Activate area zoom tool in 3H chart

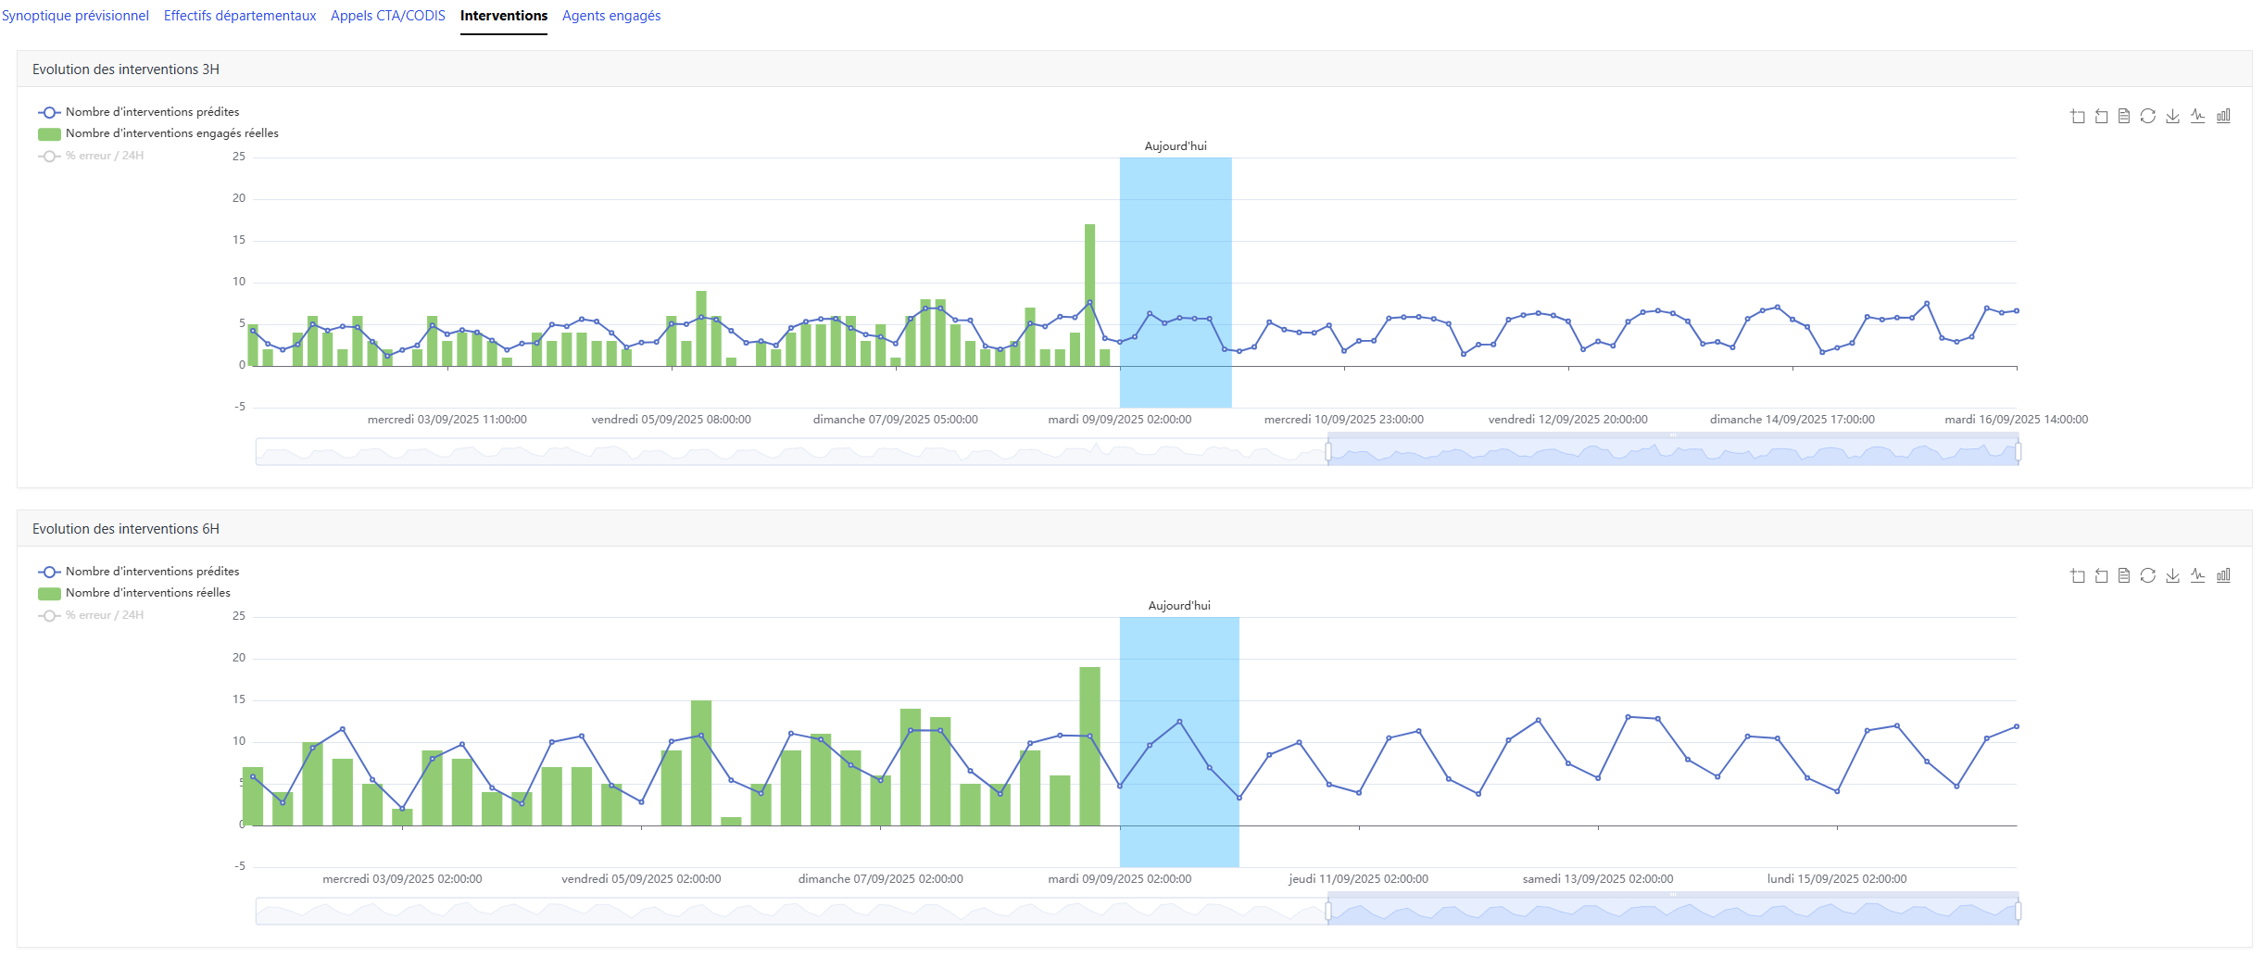point(2078,116)
